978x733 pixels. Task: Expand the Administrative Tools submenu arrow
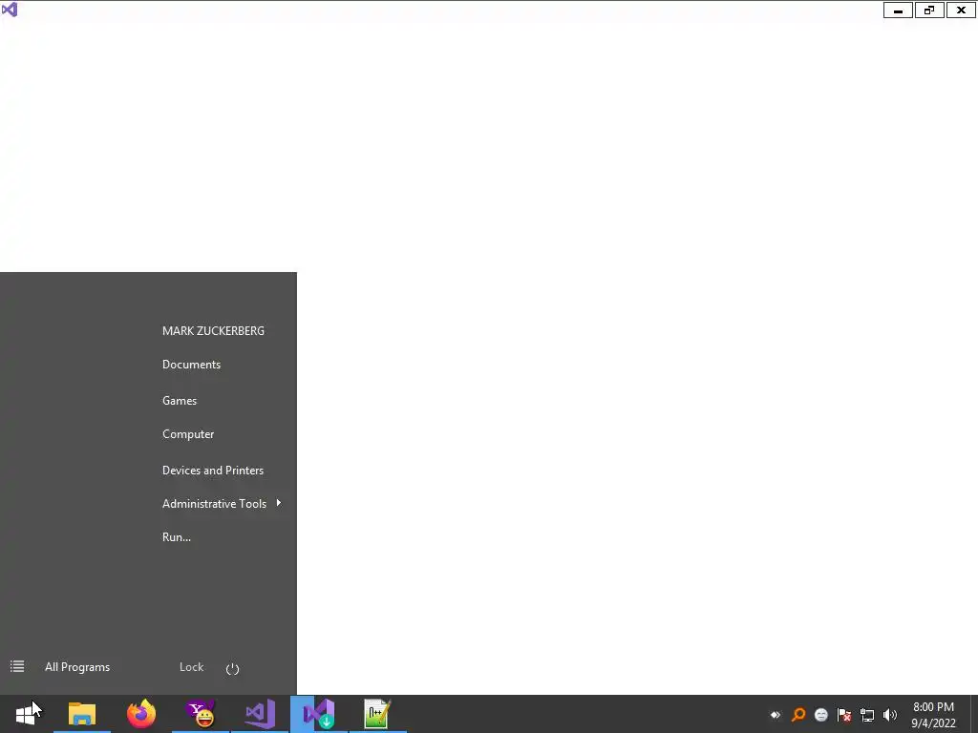pos(278,503)
